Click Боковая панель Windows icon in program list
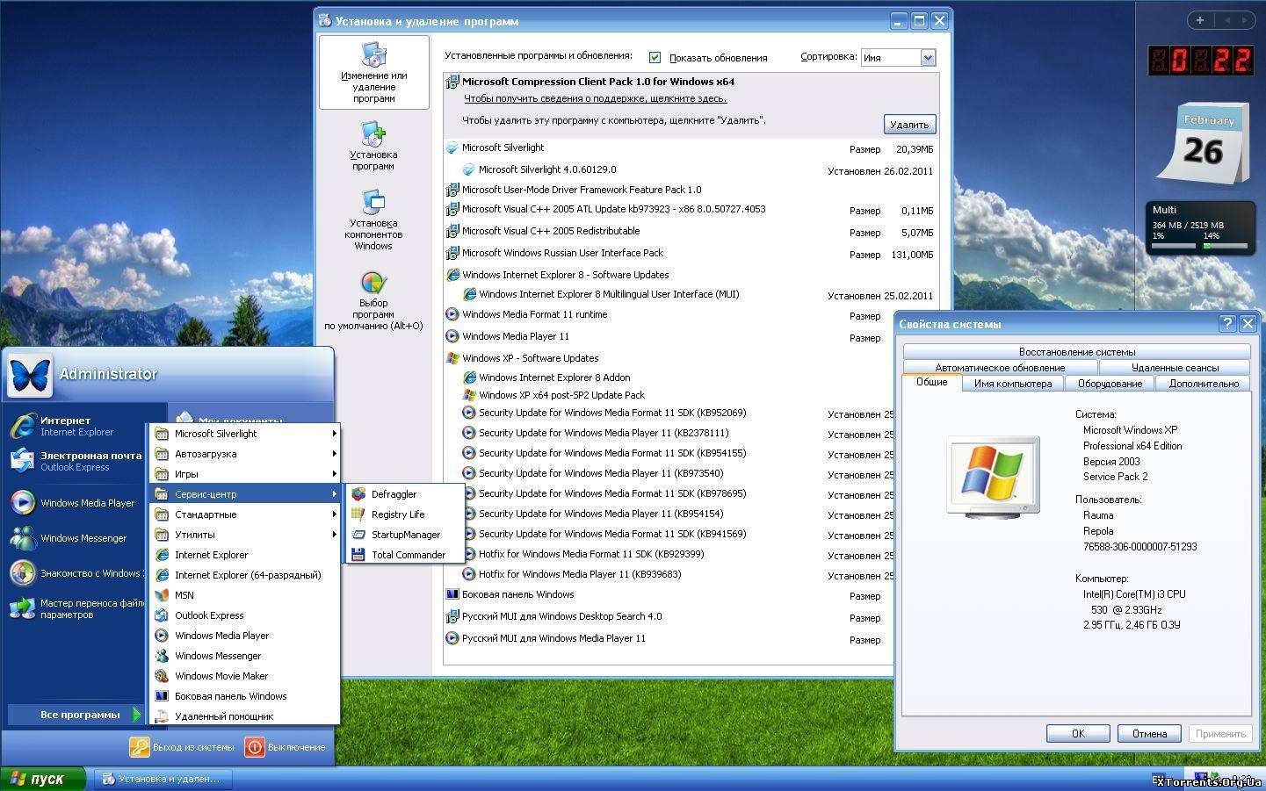The image size is (1266, 791). pos(452,593)
